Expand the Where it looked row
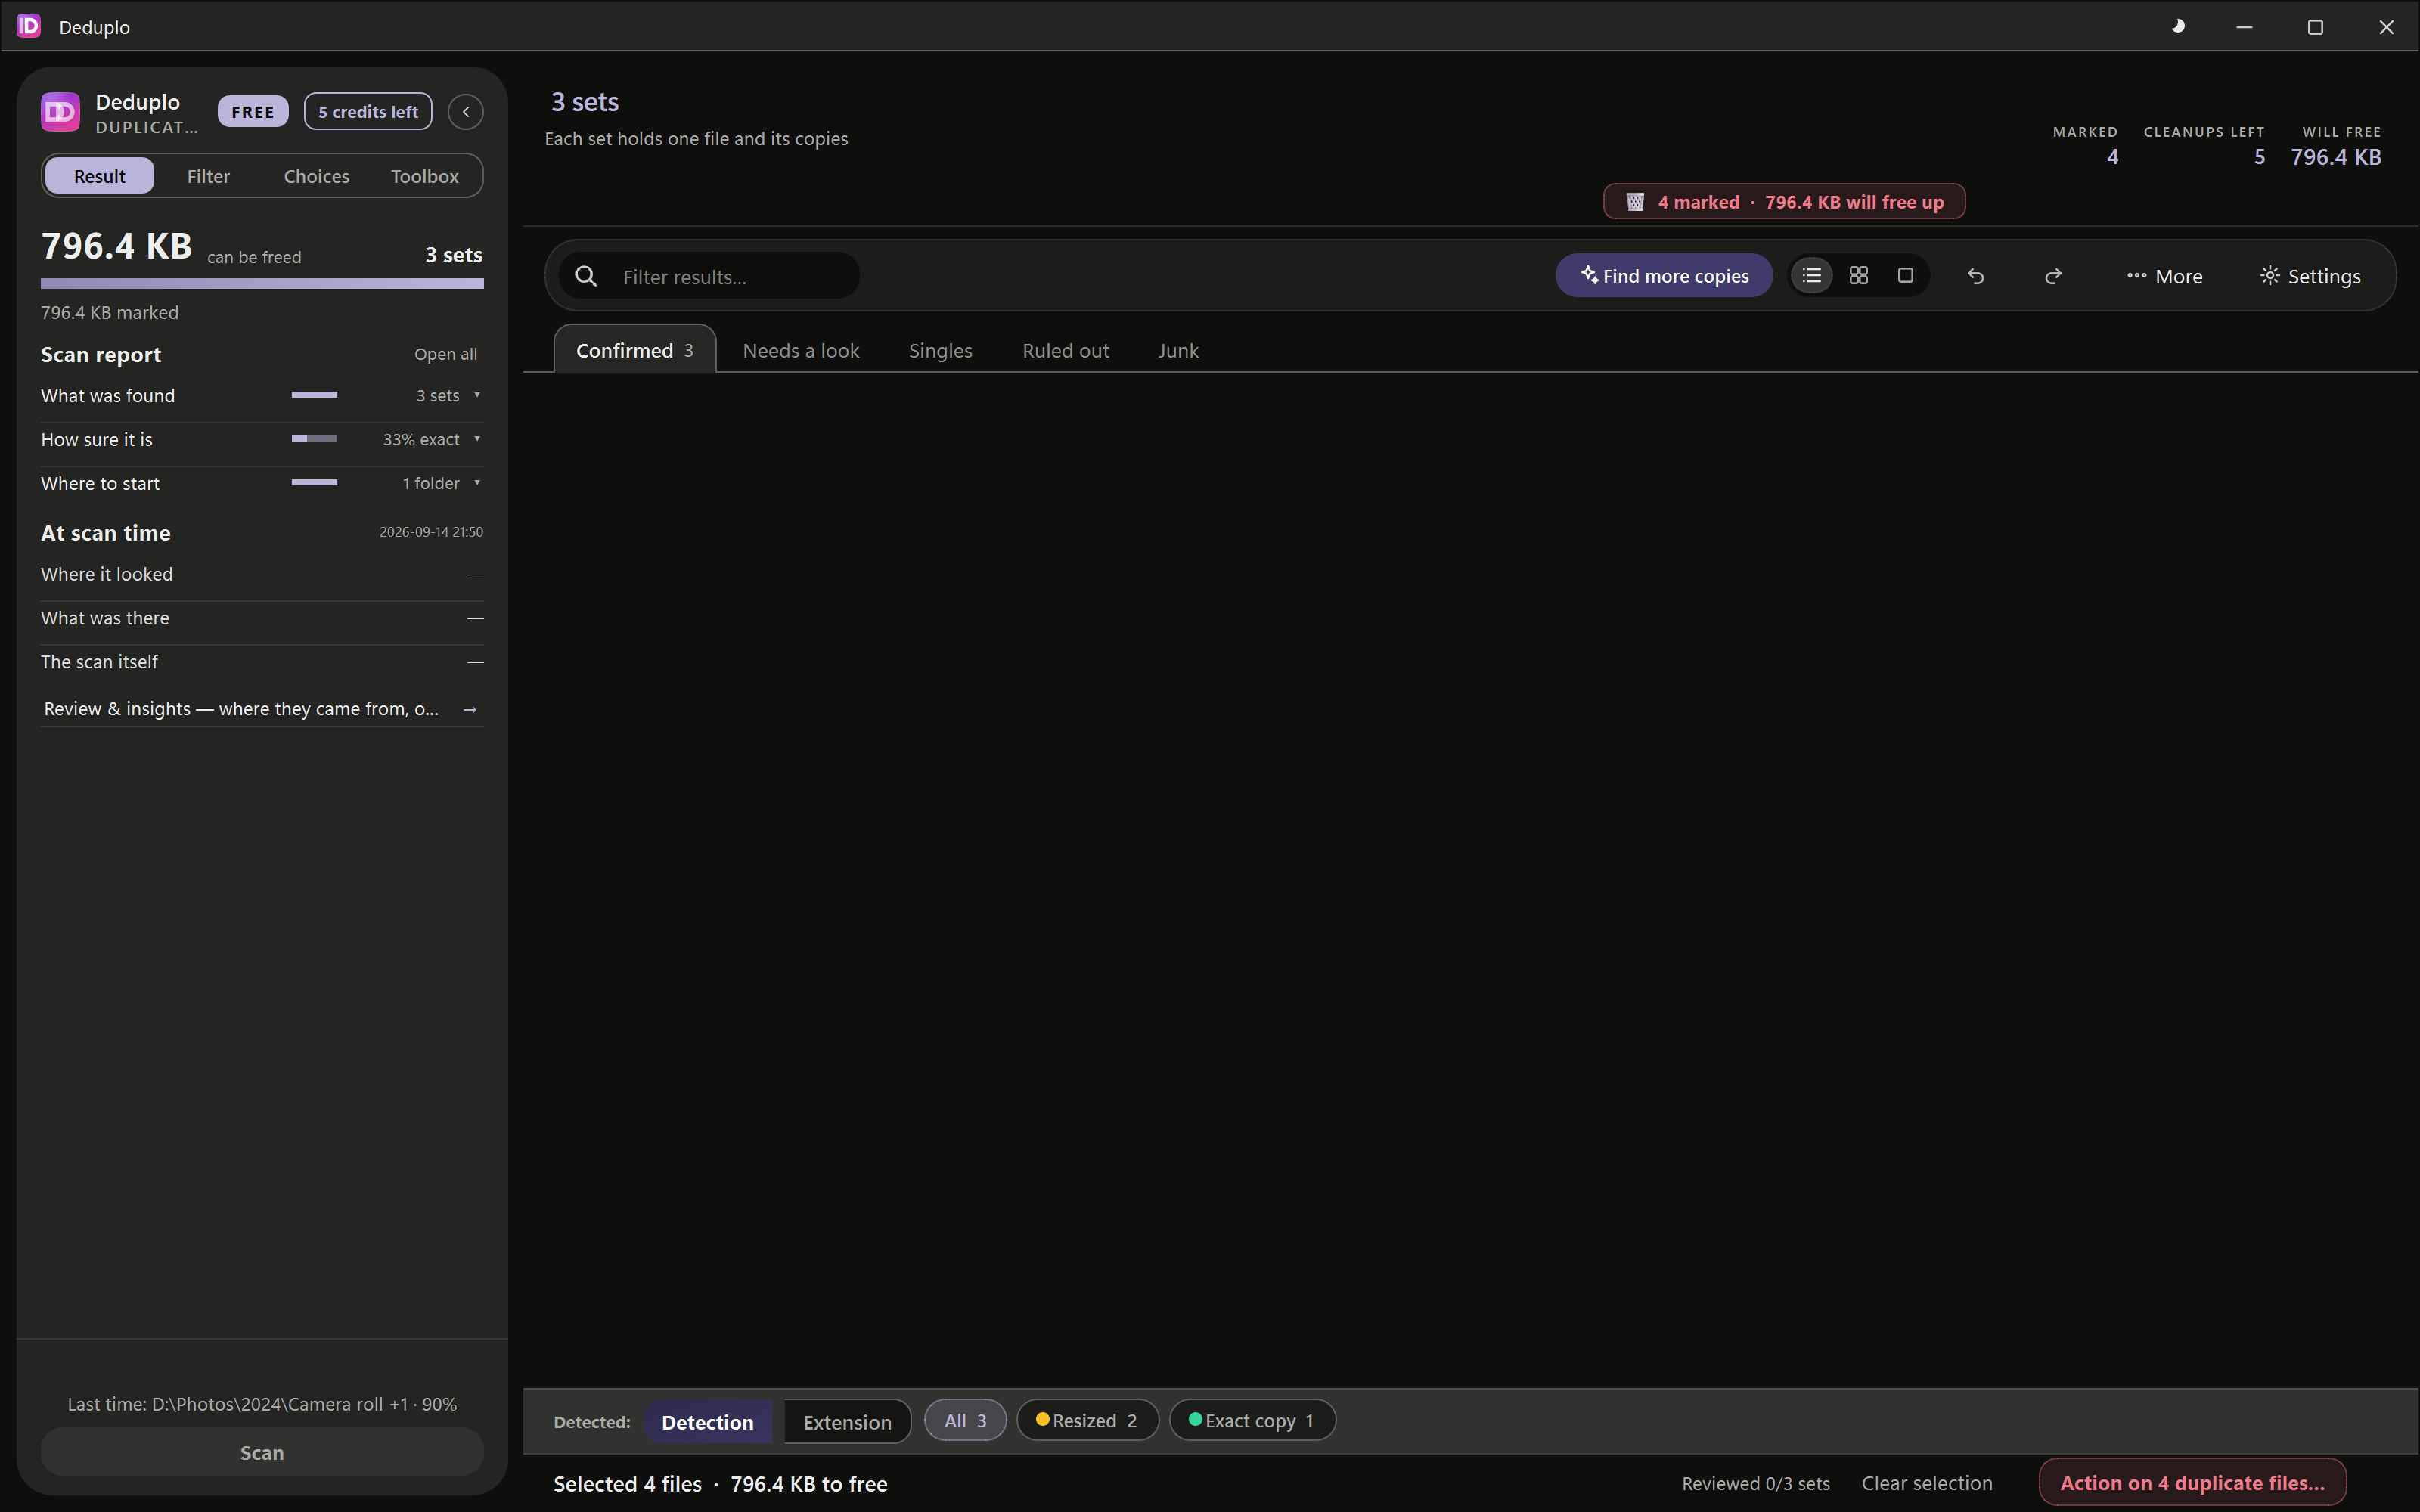 (262, 574)
